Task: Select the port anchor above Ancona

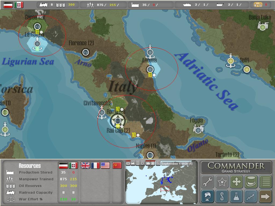Action: pyautogui.click(x=150, y=52)
